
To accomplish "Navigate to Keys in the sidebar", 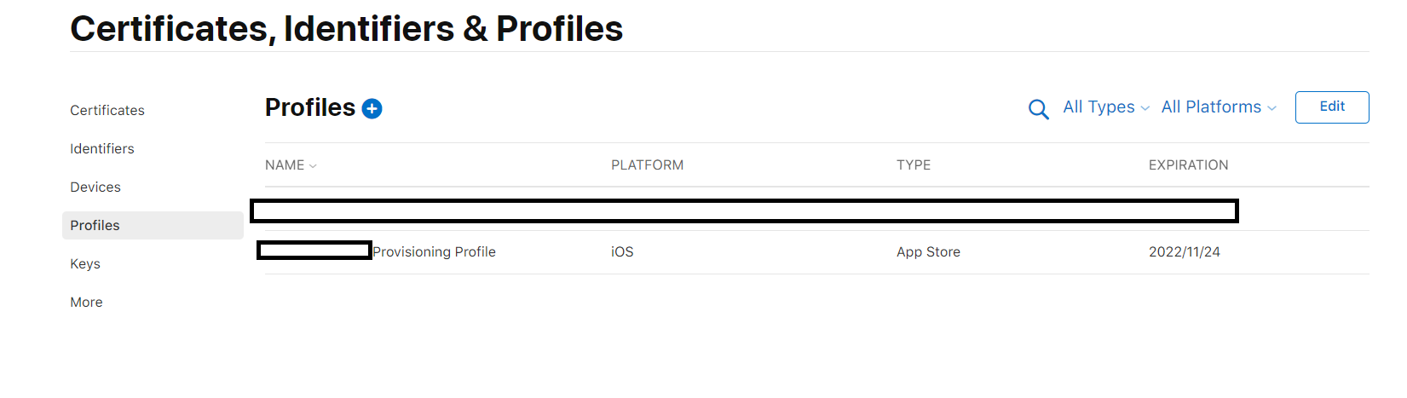I will [85, 264].
